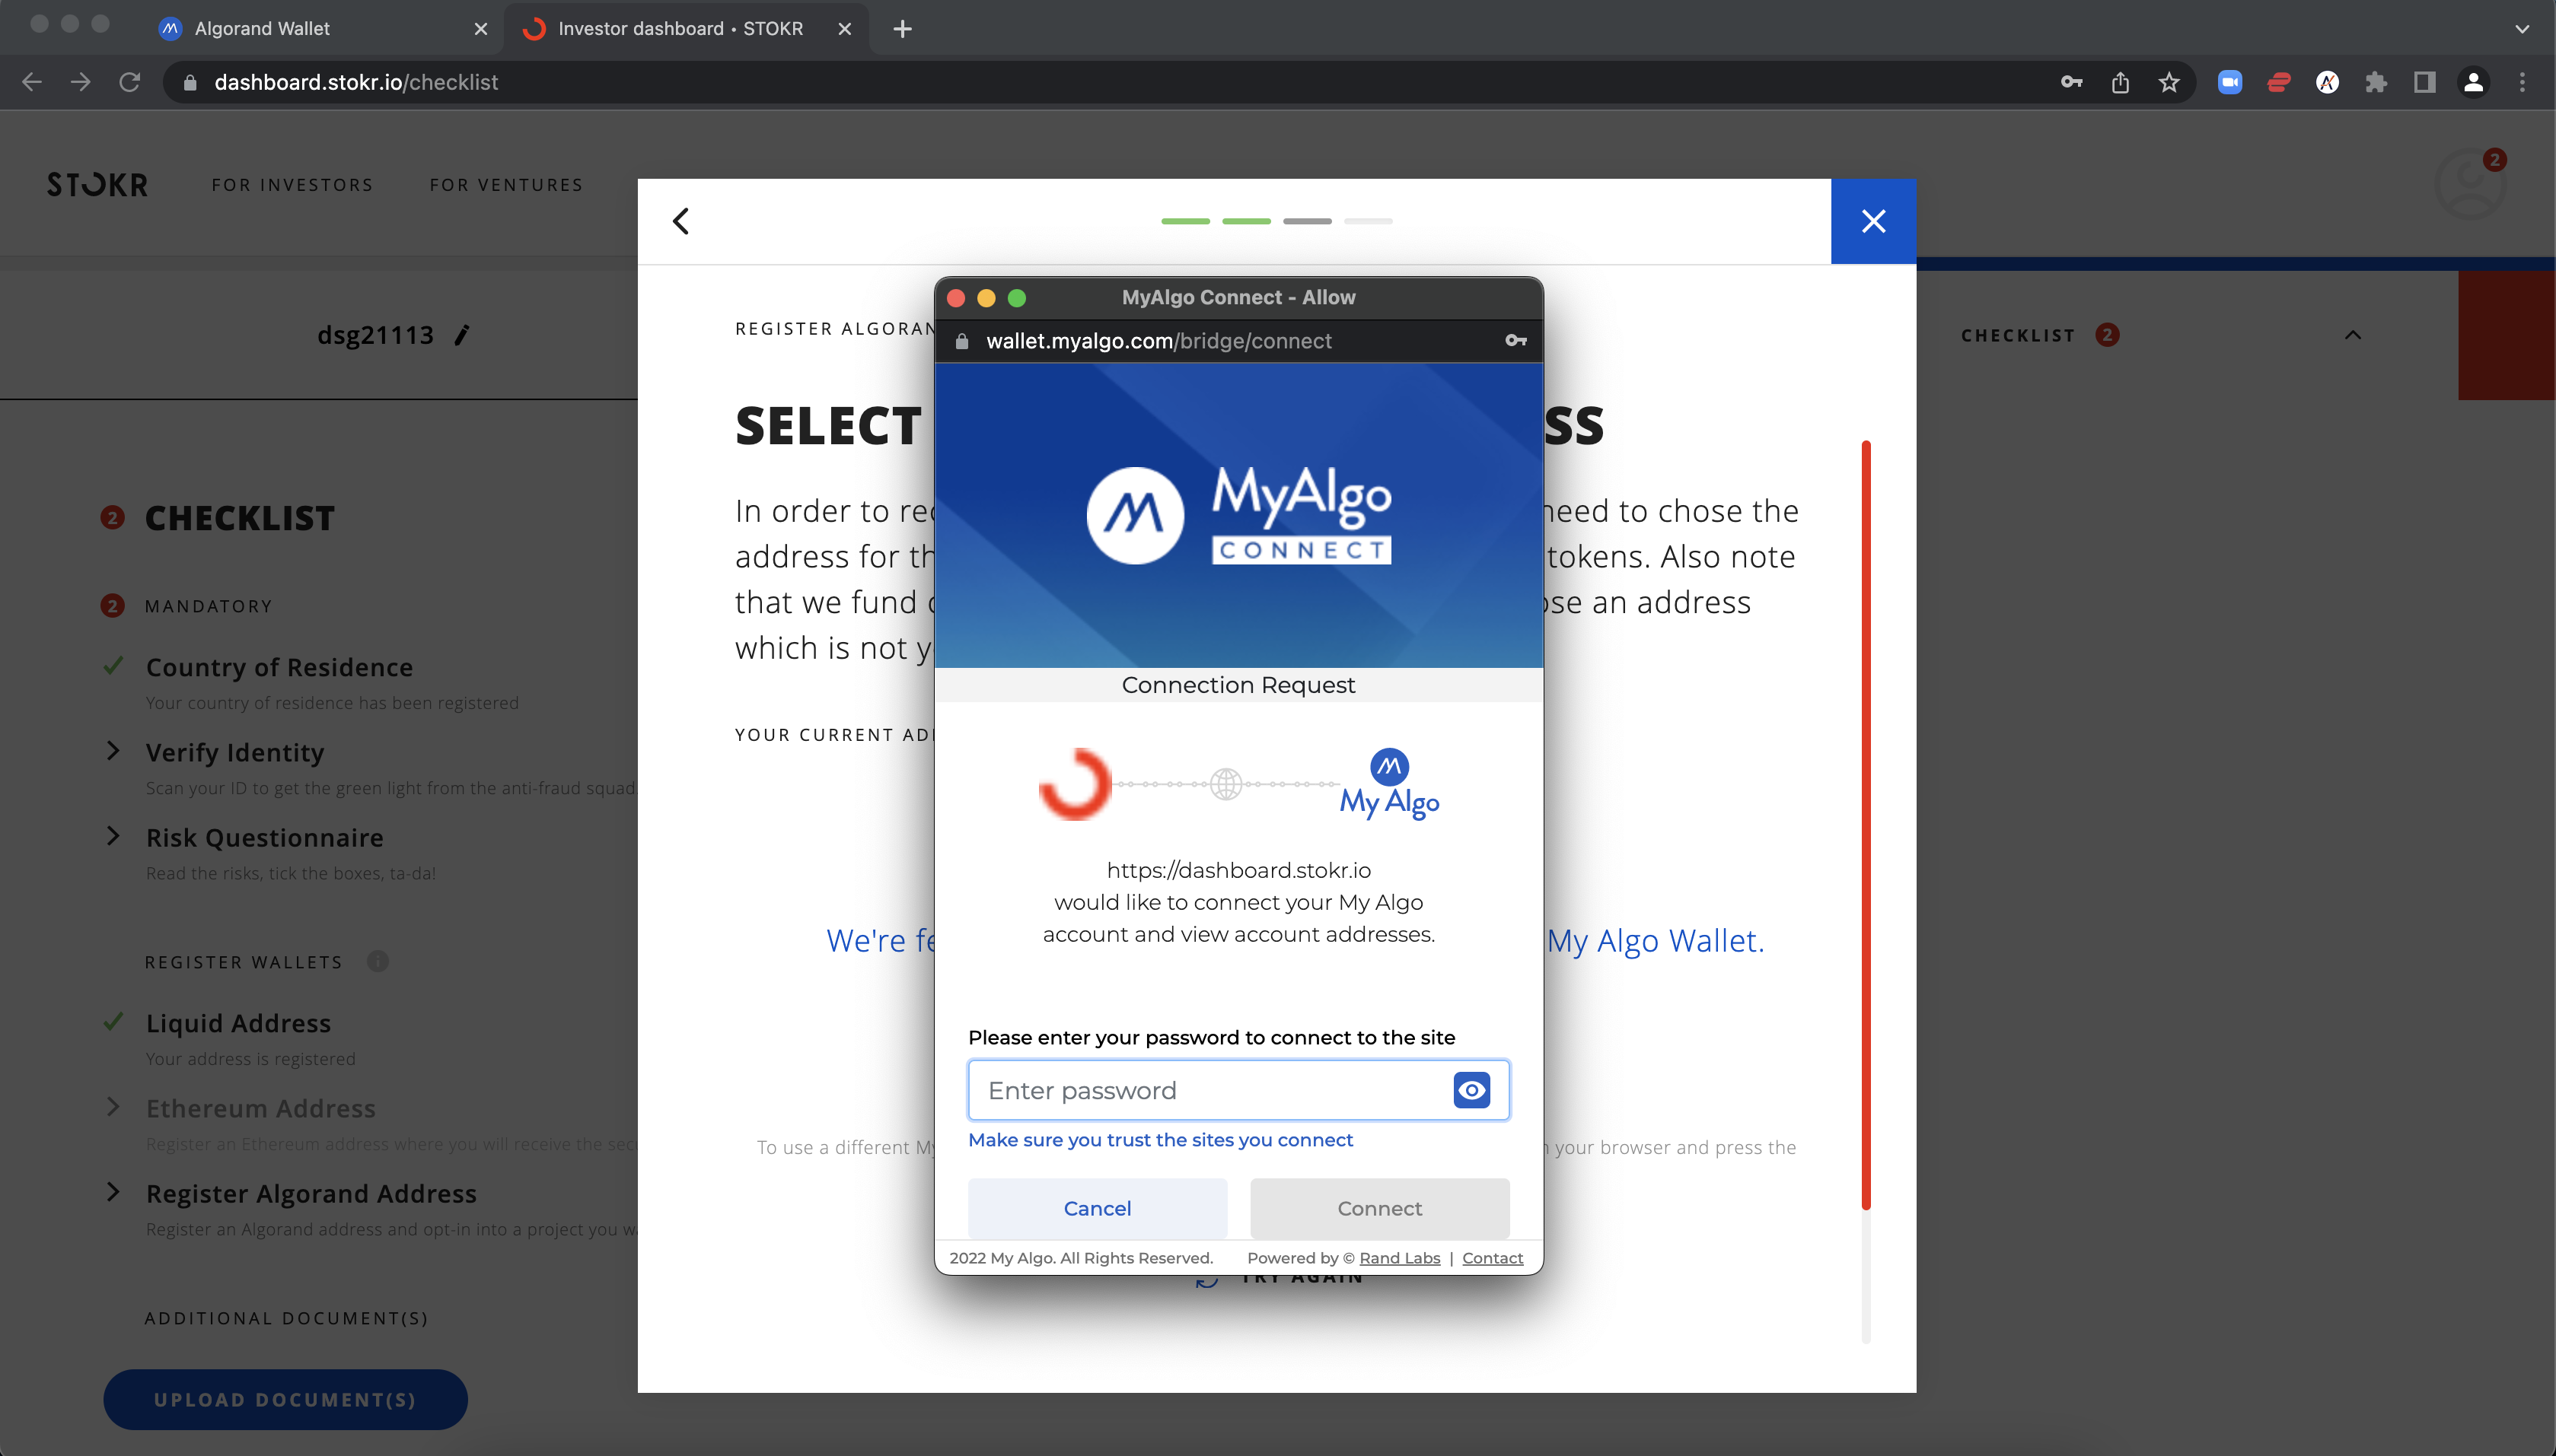Click UPLOAD DOCUMENT(S) button
Image resolution: width=2556 pixels, height=1456 pixels.
click(285, 1399)
